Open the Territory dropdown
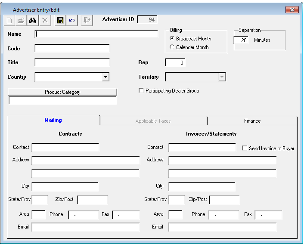 [222, 77]
